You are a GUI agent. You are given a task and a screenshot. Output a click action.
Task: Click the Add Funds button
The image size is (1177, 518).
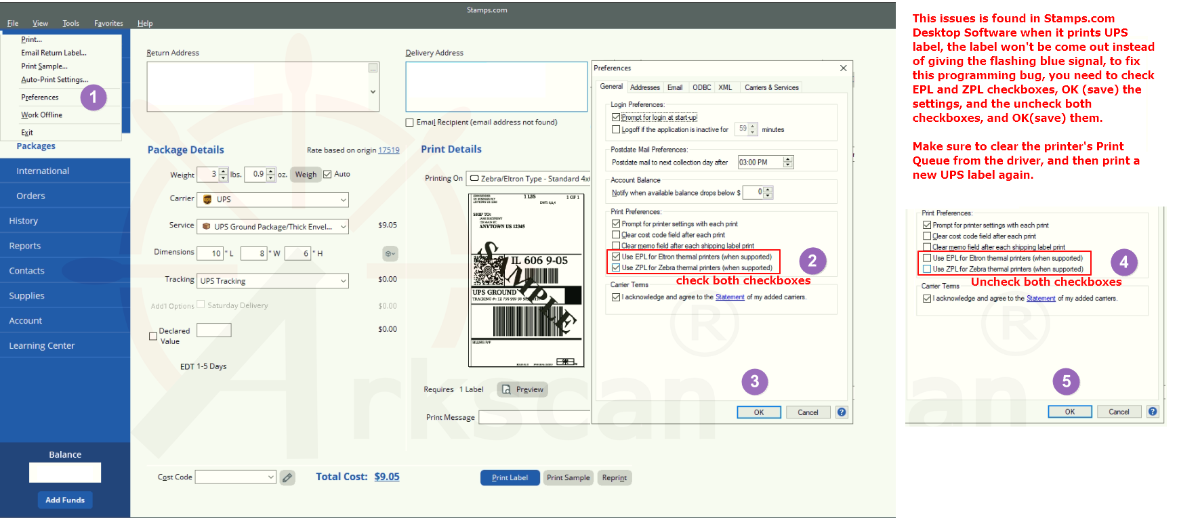65,500
